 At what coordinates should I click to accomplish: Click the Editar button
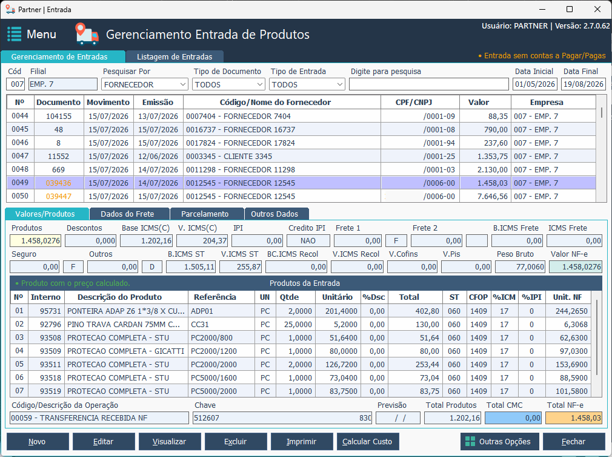point(104,441)
